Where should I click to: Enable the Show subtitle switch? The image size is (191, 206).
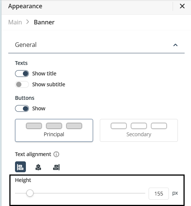point(22,84)
